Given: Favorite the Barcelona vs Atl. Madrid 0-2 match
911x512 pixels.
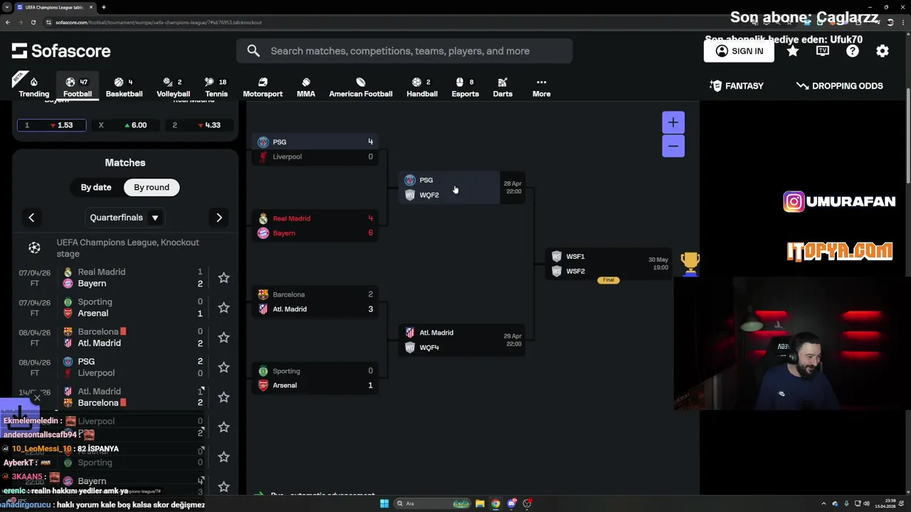Looking at the screenshot, I should click(223, 337).
